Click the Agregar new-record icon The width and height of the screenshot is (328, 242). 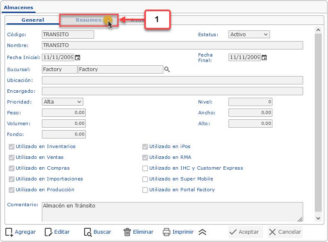(x=9, y=232)
